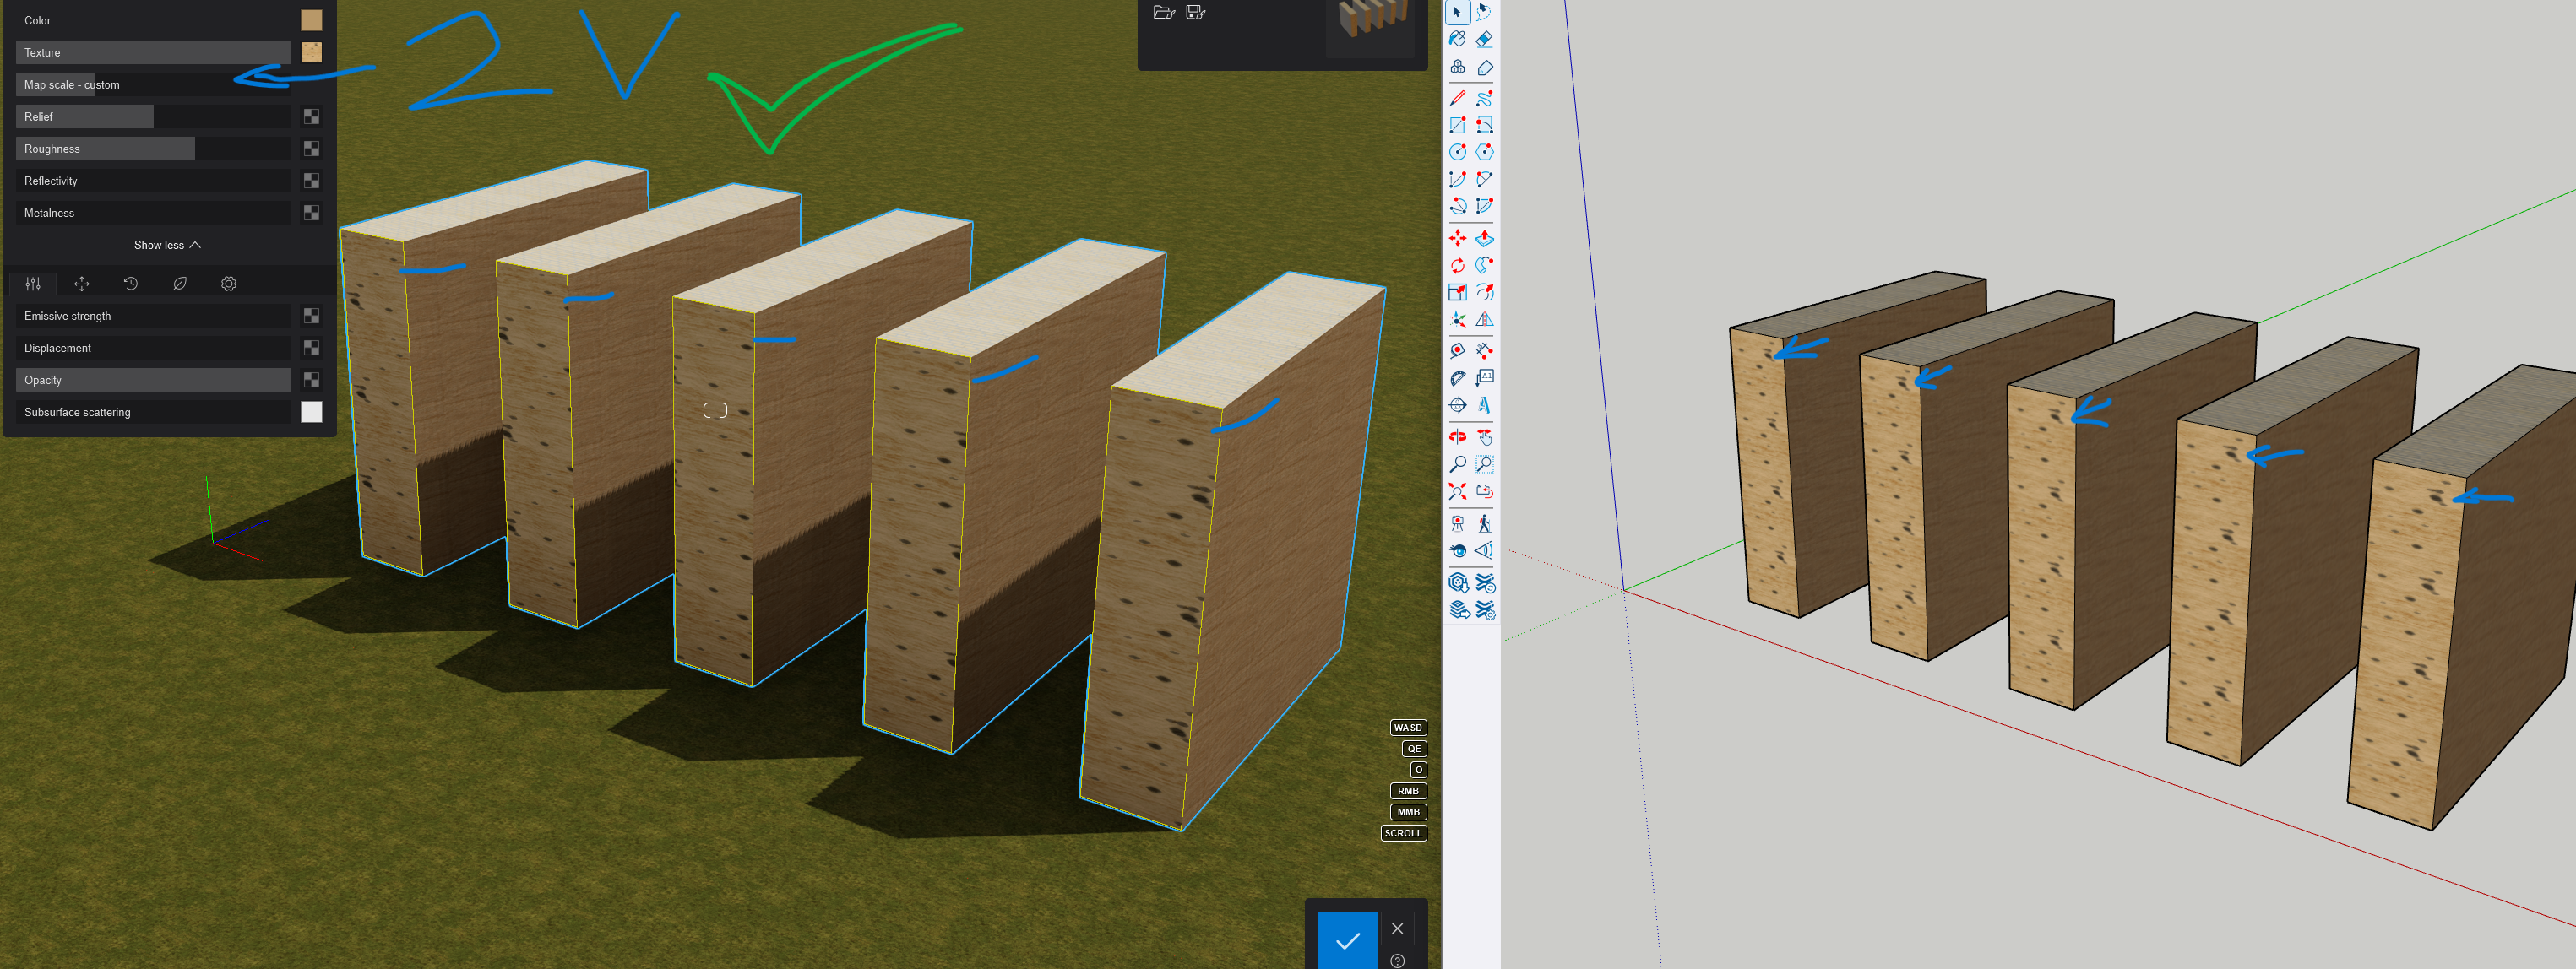The image size is (2576, 969).
Task: Select the Orbit tool
Action: pyautogui.click(x=1457, y=436)
